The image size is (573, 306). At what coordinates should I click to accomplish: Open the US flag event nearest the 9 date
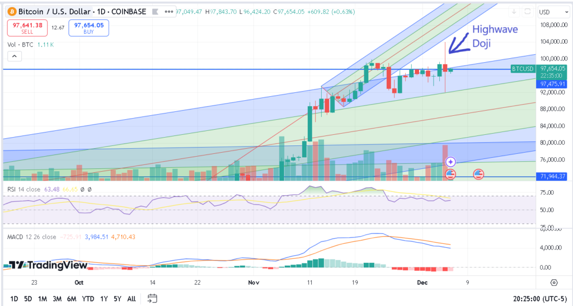pos(478,174)
